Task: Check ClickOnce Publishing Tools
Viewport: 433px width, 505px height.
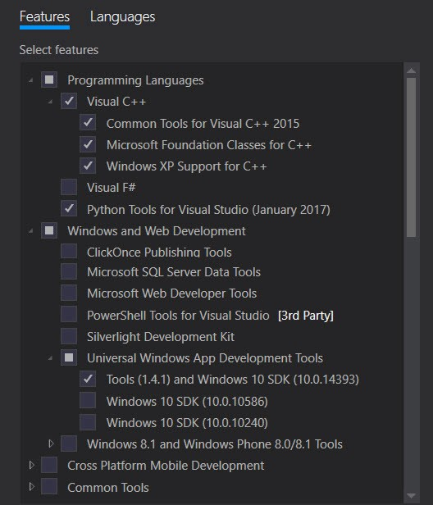Action: [x=69, y=251]
